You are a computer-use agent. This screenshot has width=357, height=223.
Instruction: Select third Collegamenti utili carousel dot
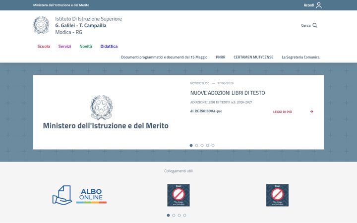[x=179, y=215]
